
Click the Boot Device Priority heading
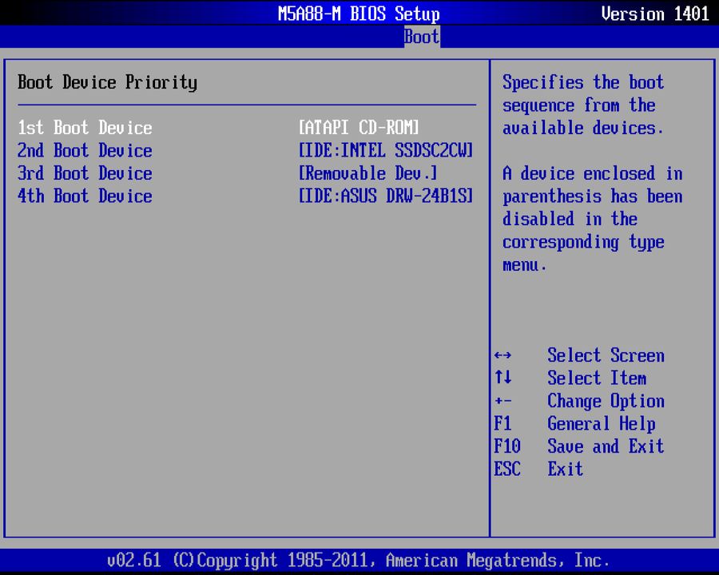click(107, 82)
